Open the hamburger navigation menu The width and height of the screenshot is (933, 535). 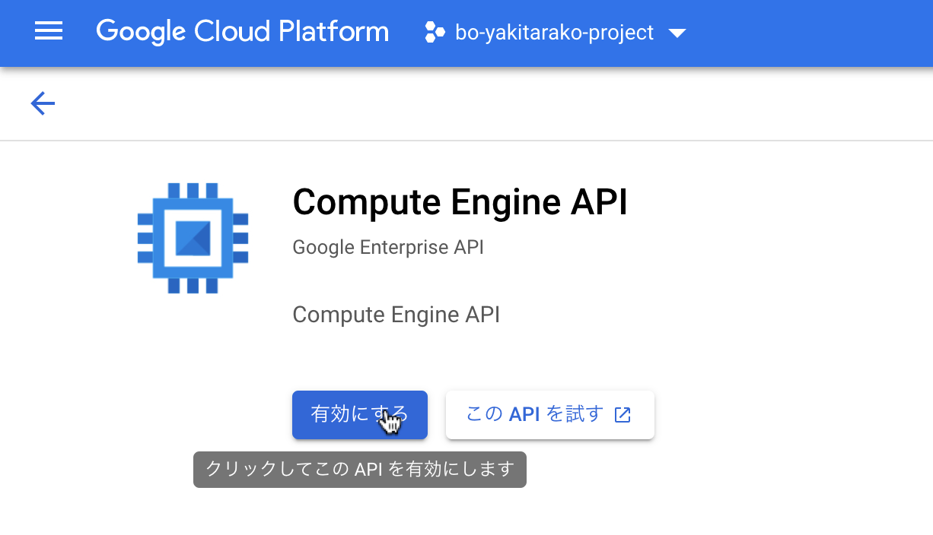coord(49,32)
